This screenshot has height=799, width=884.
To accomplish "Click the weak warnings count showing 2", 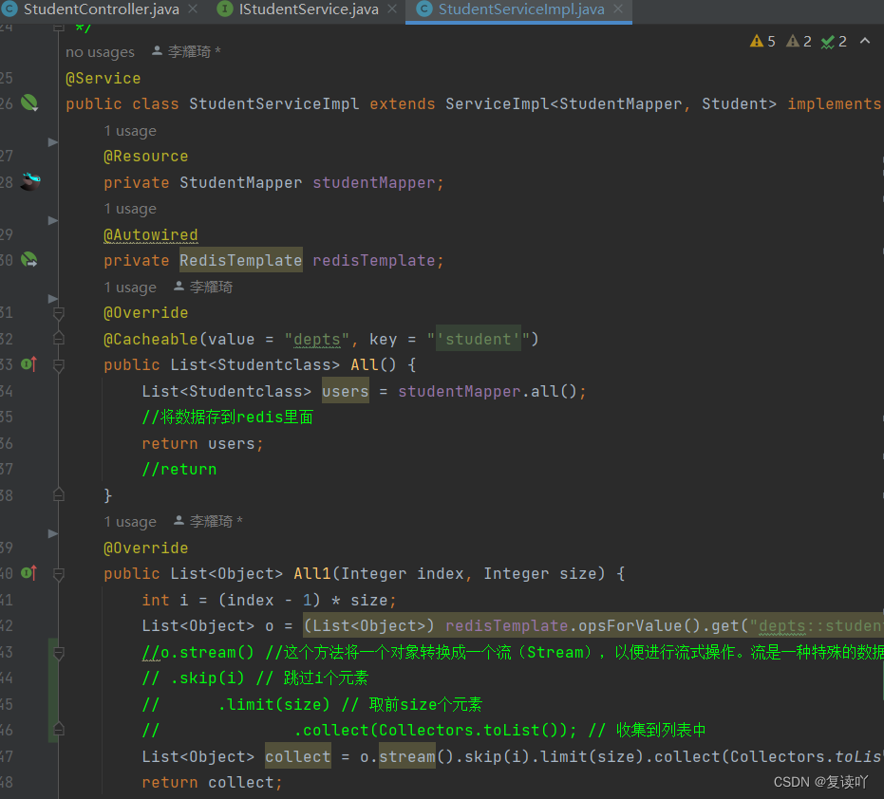I will tap(799, 41).
